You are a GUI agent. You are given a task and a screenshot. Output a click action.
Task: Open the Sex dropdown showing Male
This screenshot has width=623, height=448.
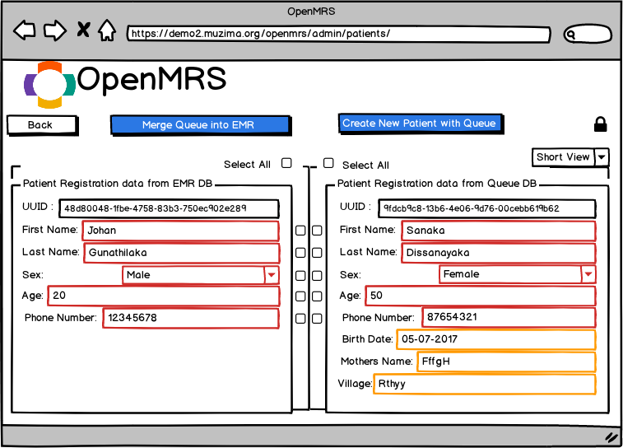coord(201,275)
